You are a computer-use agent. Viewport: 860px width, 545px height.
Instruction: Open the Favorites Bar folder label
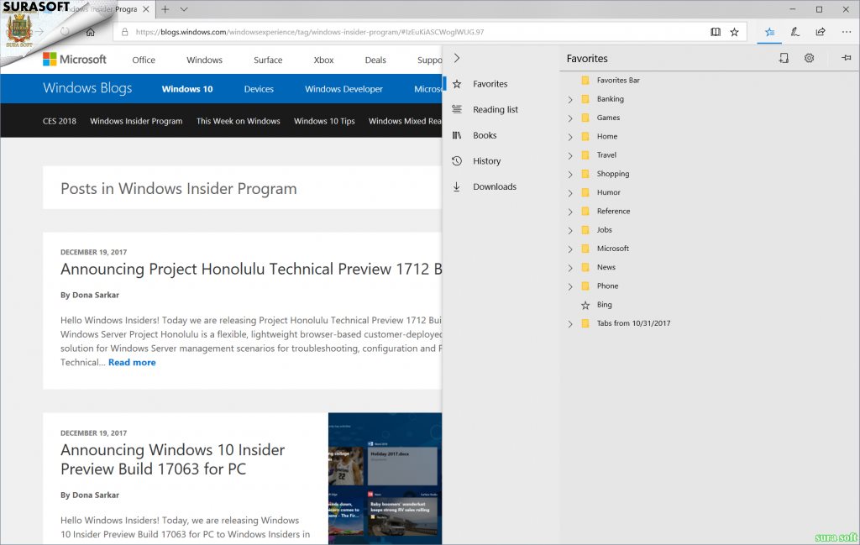[618, 80]
